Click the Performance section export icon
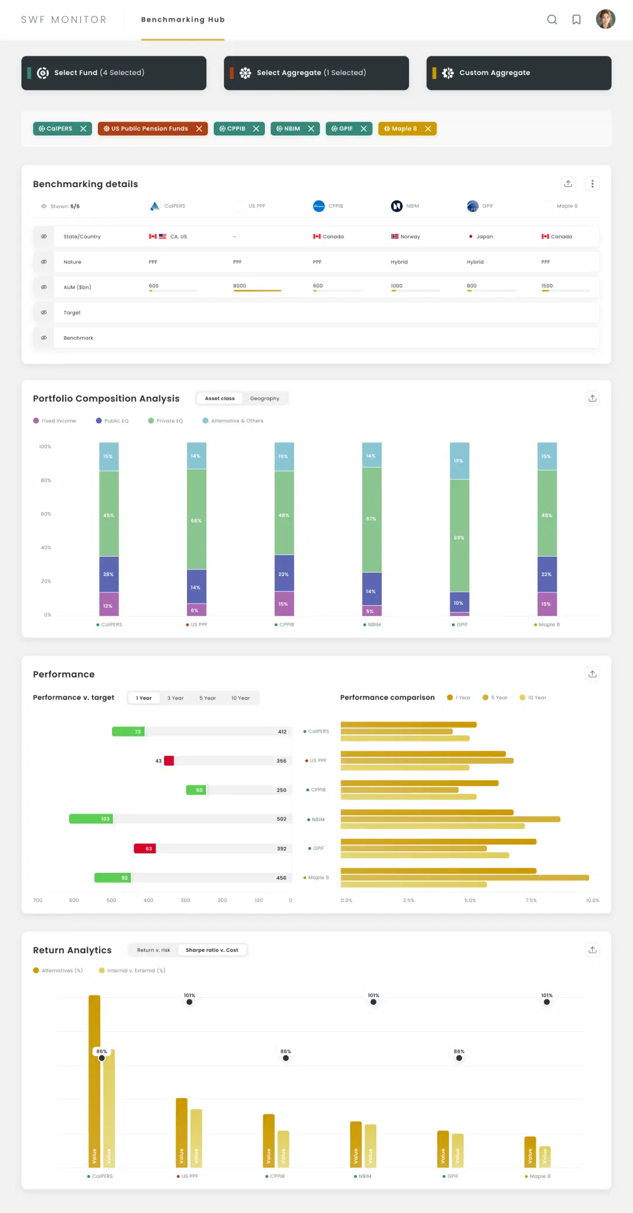 pyautogui.click(x=592, y=674)
